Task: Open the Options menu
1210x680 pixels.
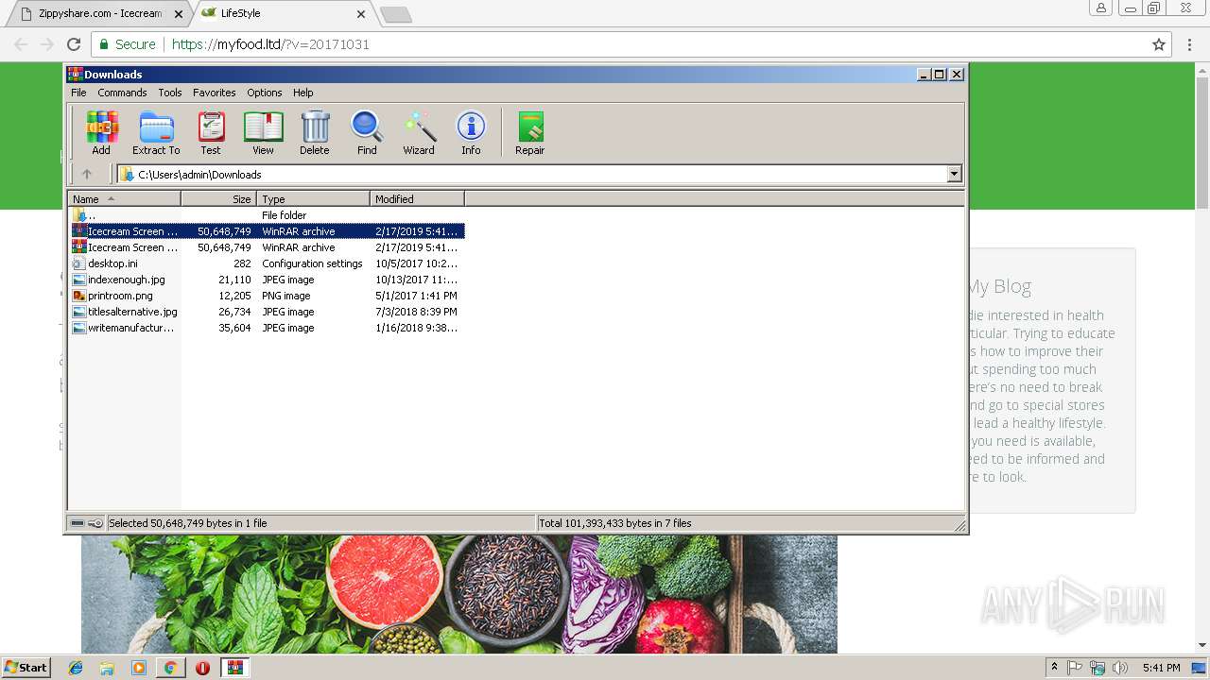Action: (265, 93)
